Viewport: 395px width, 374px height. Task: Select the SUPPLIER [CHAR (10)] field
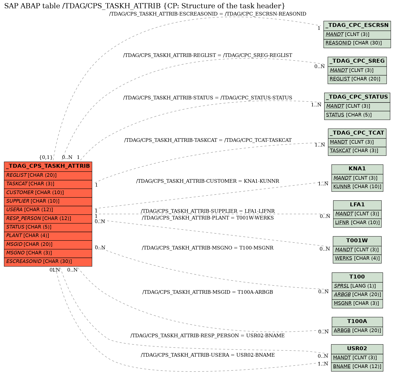(48, 201)
